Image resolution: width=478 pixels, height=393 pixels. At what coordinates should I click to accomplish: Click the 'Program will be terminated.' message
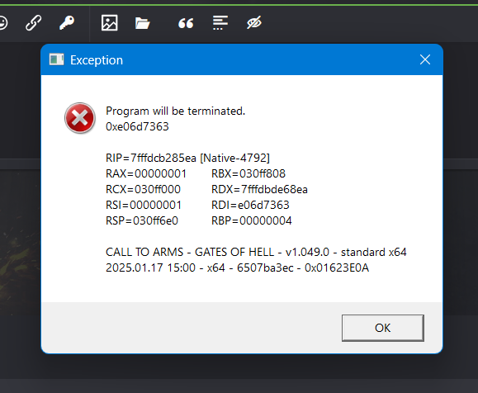[x=175, y=111]
